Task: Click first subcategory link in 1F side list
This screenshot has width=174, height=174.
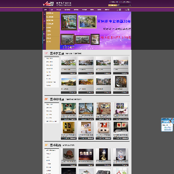Action: [50, 58]
